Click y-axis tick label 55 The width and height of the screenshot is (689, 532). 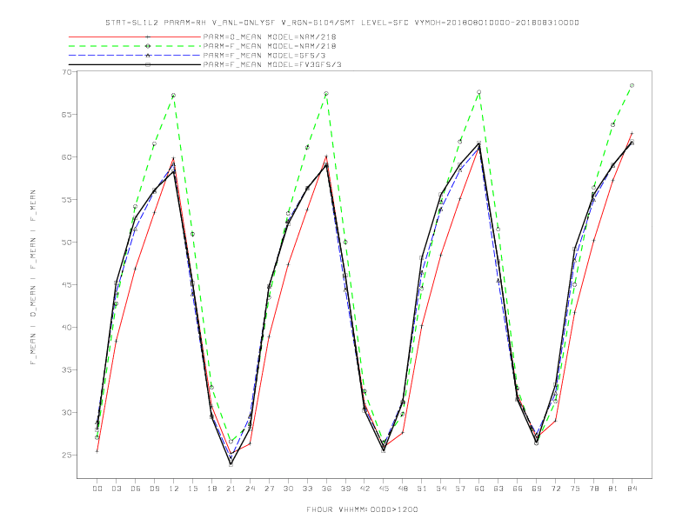[66, 199]
